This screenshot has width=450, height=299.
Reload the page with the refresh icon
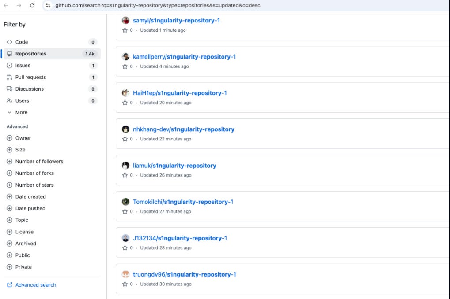[x=32, y=5]
